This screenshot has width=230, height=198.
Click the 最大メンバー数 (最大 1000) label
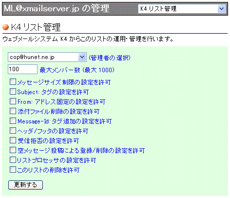77,70
